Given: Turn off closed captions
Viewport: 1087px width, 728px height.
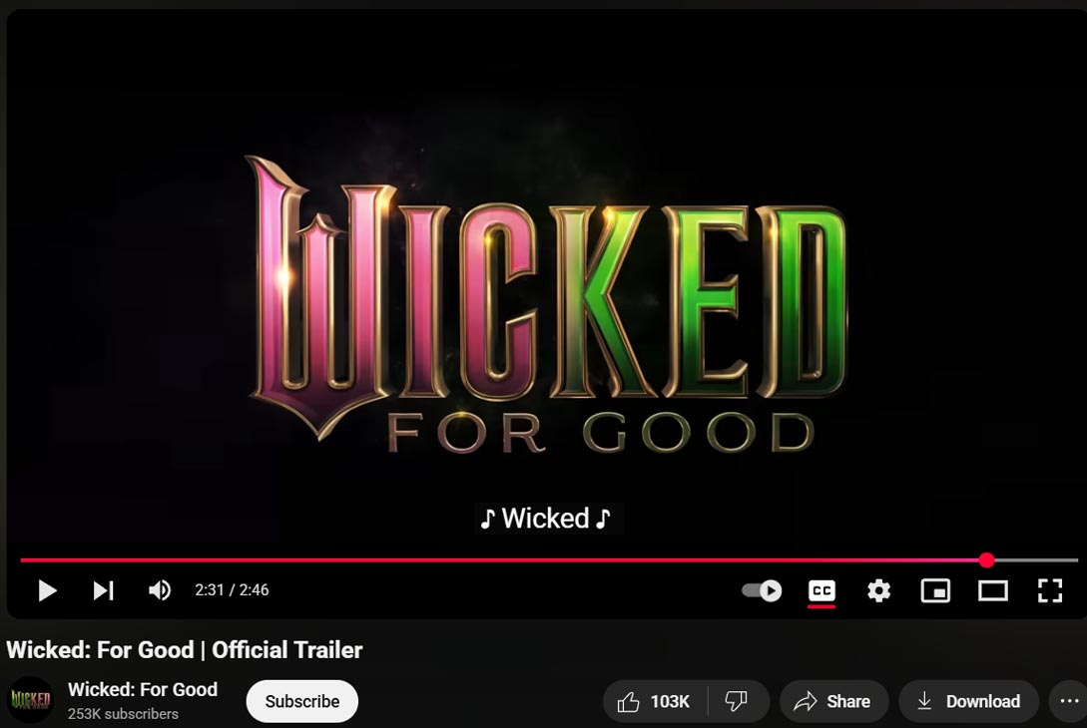Looking at the screenshot, I should [x=821, y=590].
